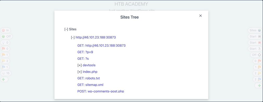
Task: Open left panel red flag alerts showing 0
Action: pyautogui.click(x=5, y=49)
